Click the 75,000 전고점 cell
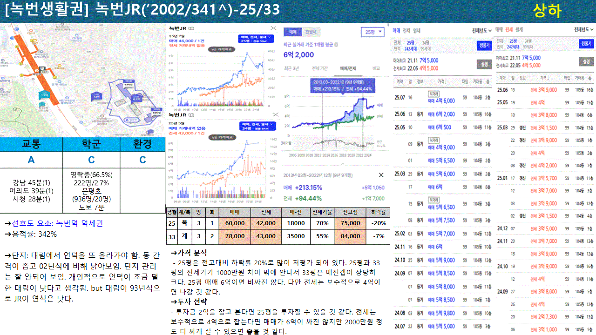This screenshot has height=335, width=596. coord(351,223)
